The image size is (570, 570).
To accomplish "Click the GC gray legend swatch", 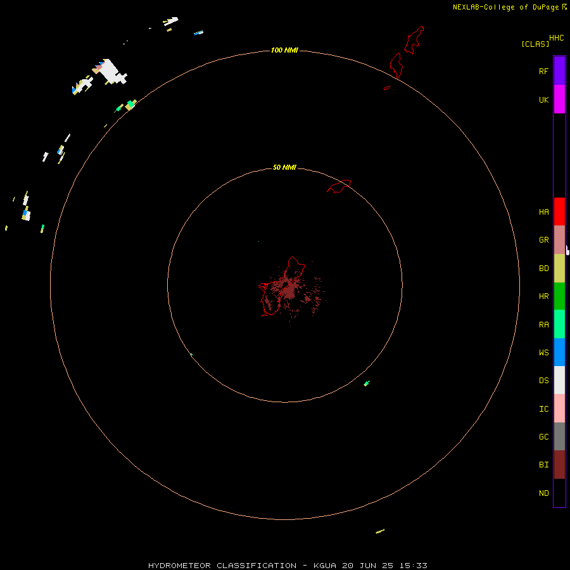I will (559, 436).
